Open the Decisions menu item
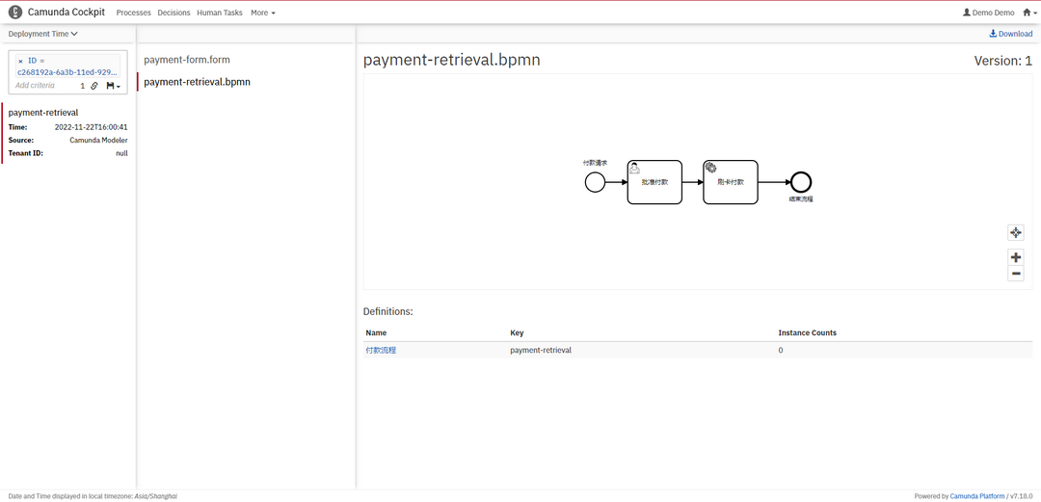 (173, 13)
